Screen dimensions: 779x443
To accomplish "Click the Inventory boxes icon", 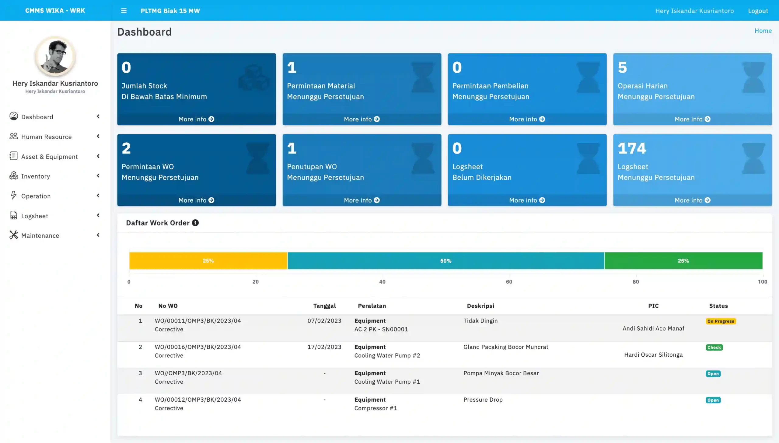I will tap(13, 175).
